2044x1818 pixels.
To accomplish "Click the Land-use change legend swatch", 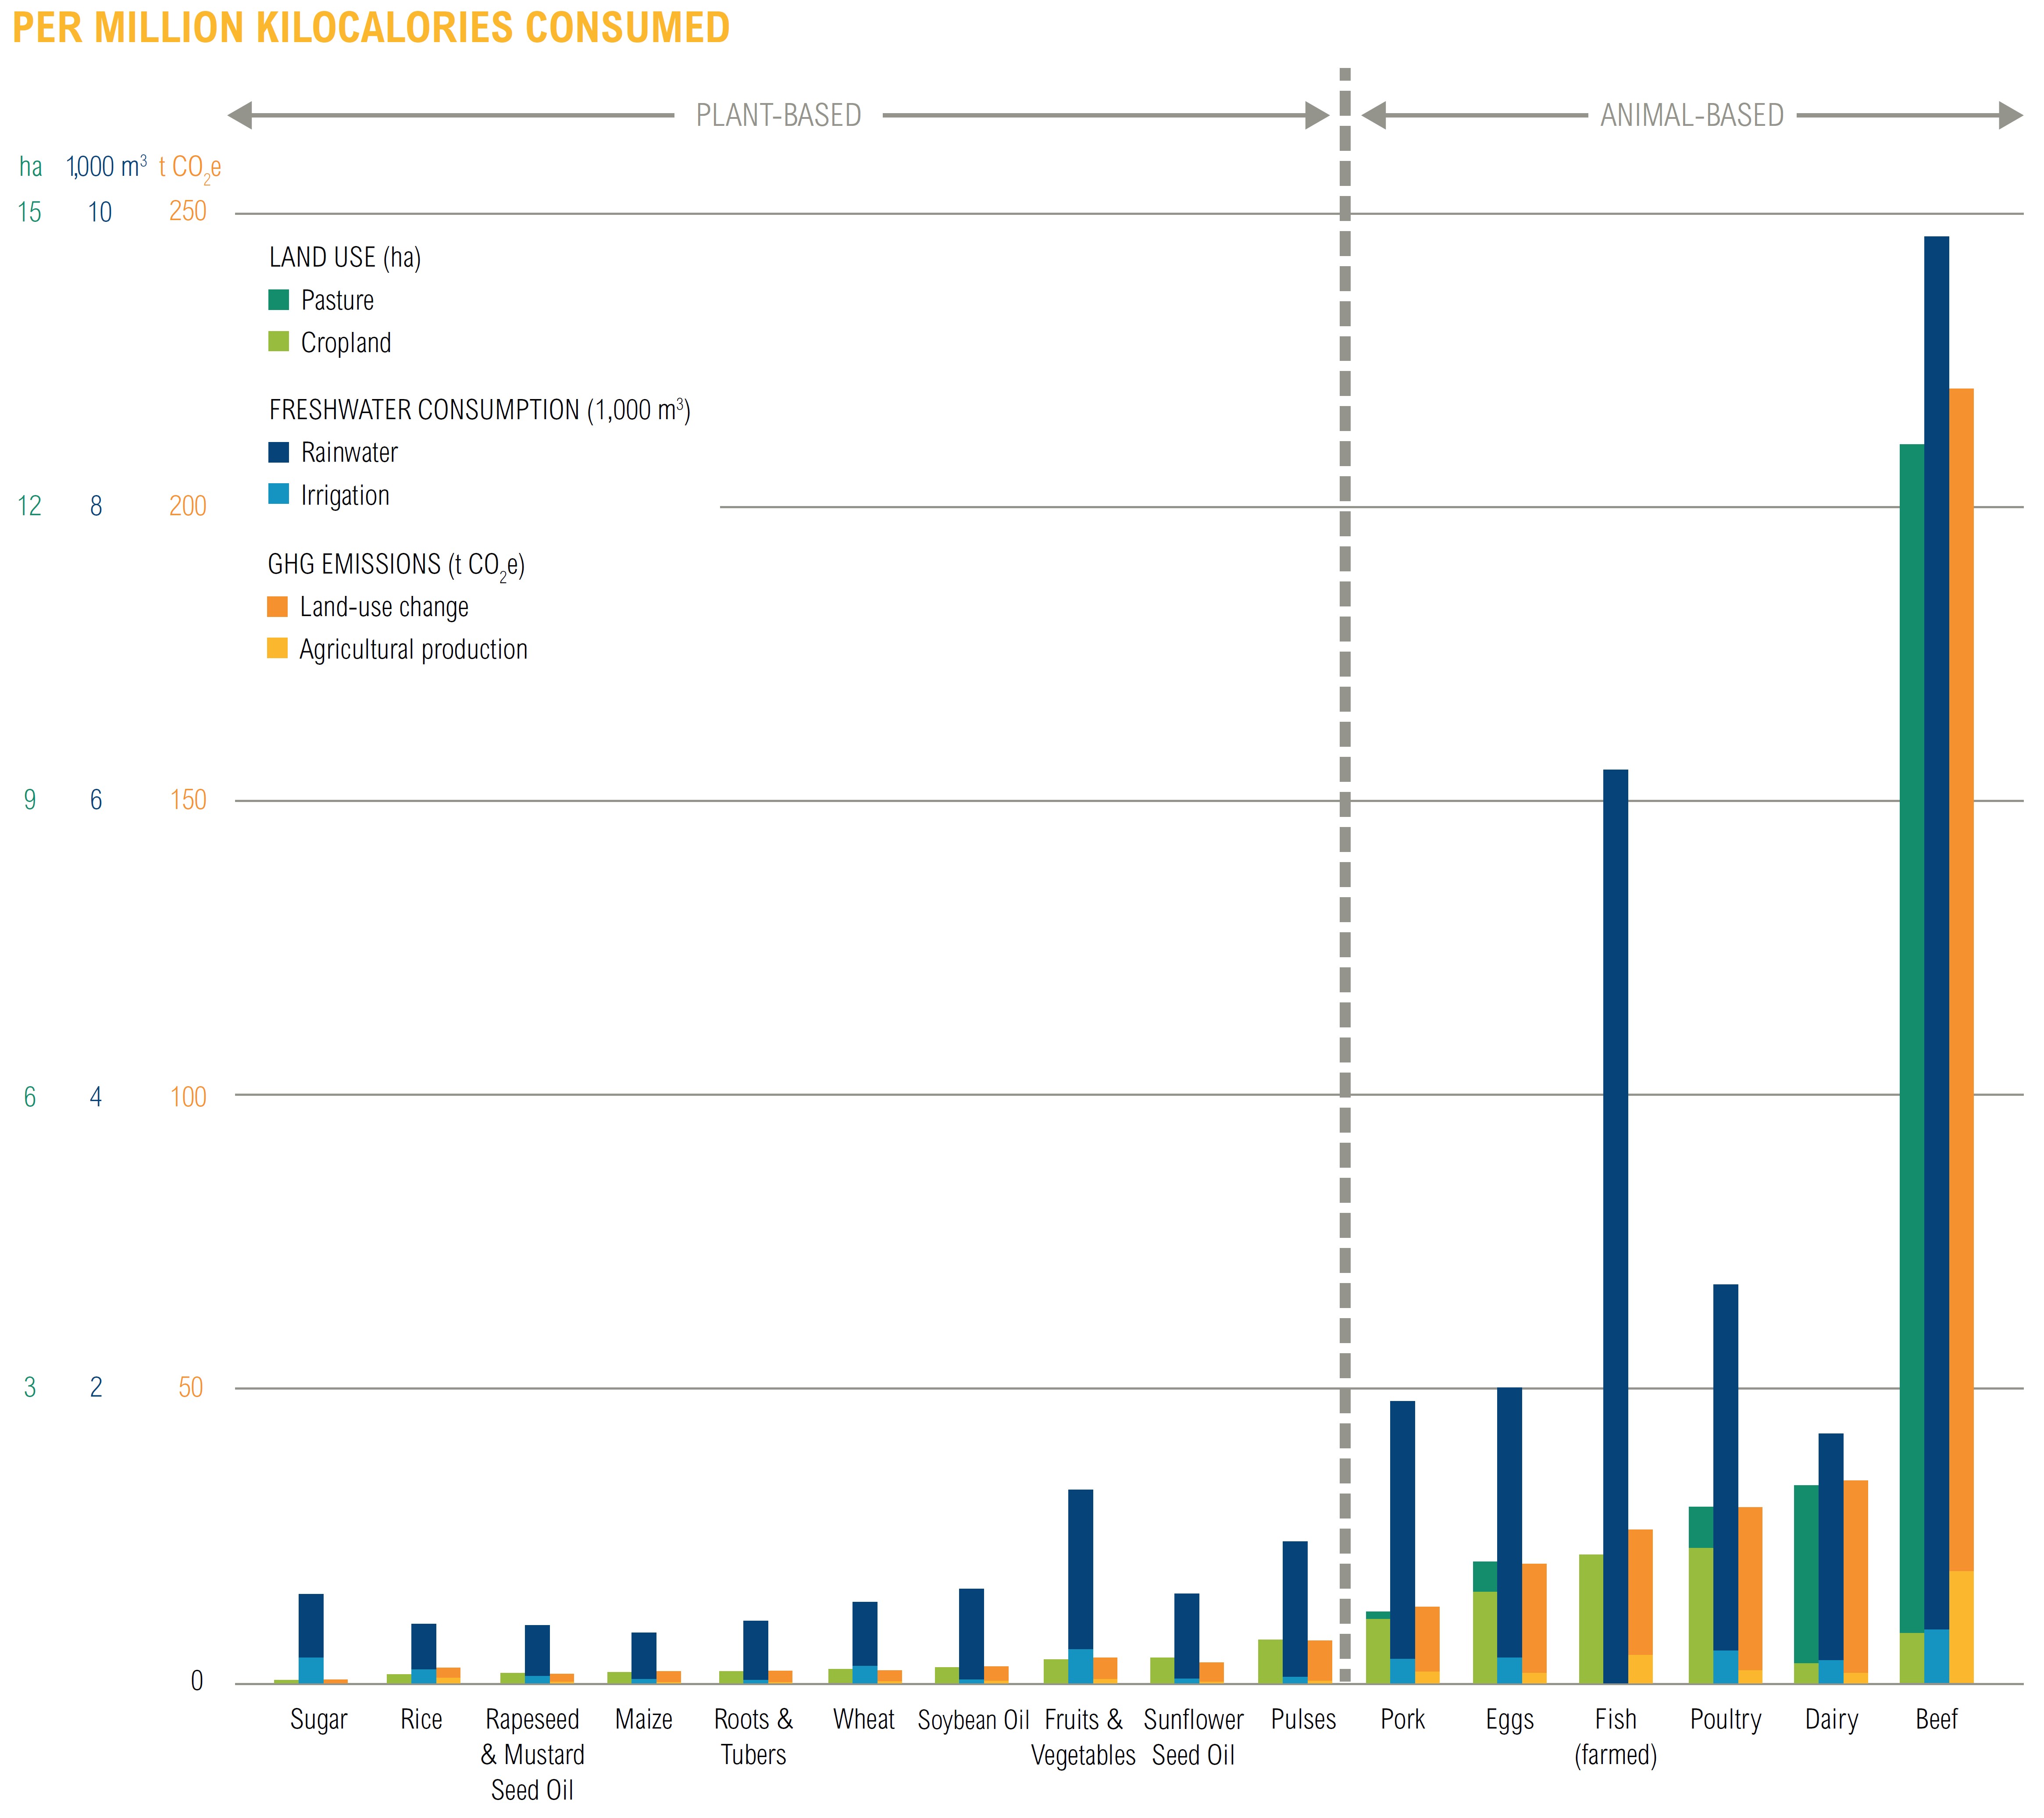I will coord(277,606).
